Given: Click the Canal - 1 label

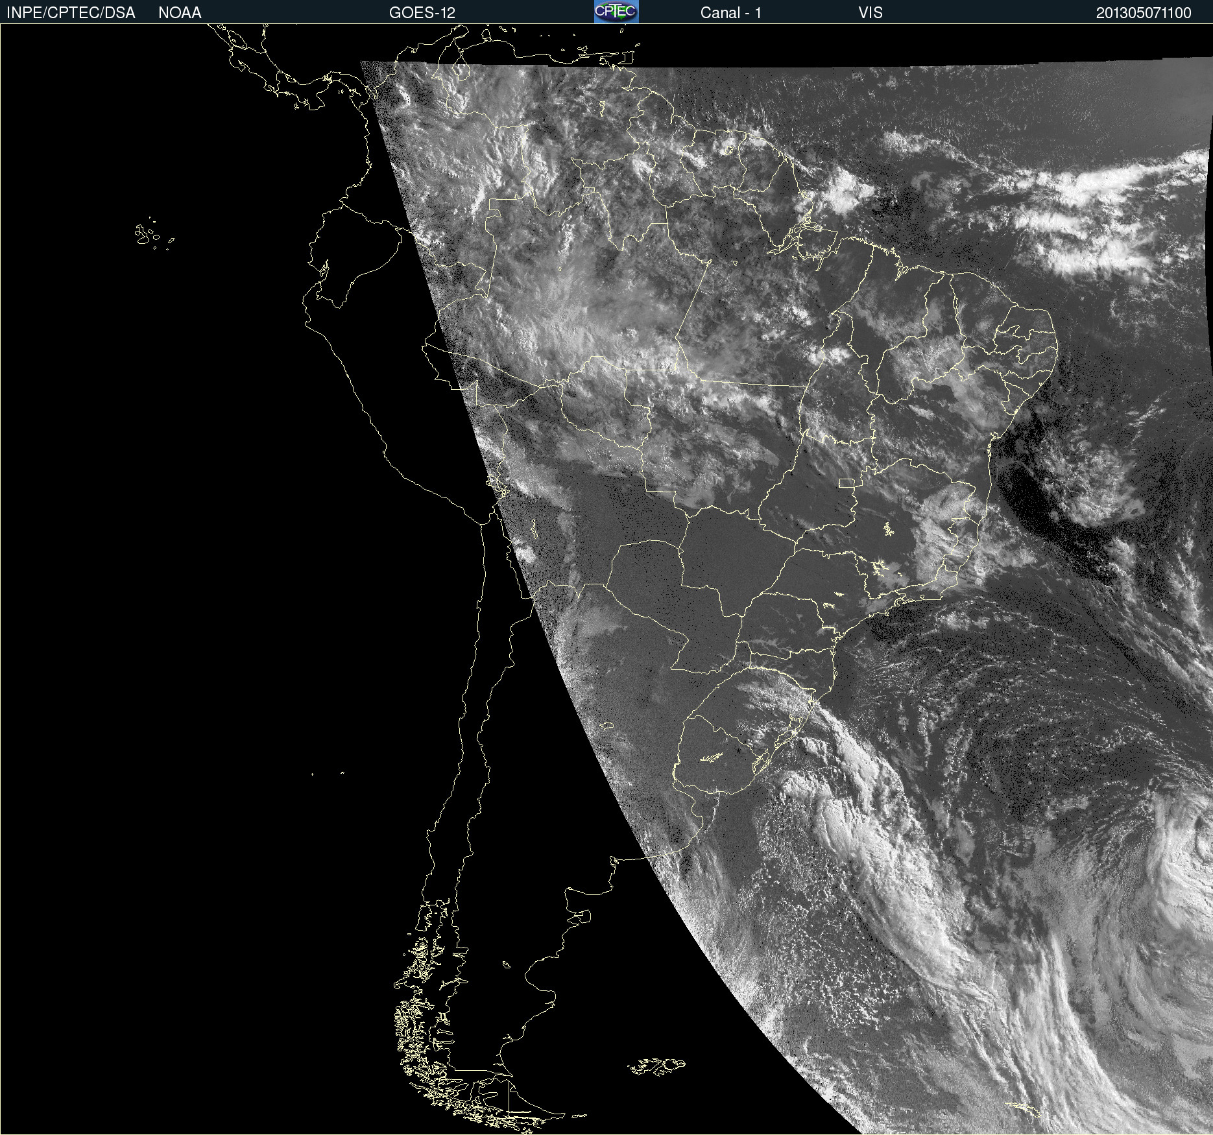Looking at the screenshot, I should [730, 13].
